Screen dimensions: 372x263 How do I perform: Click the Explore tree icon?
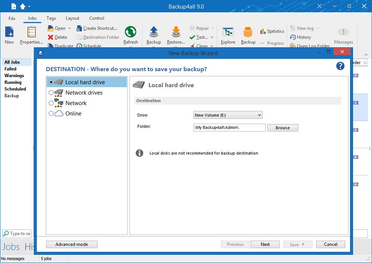pos(228,32)
